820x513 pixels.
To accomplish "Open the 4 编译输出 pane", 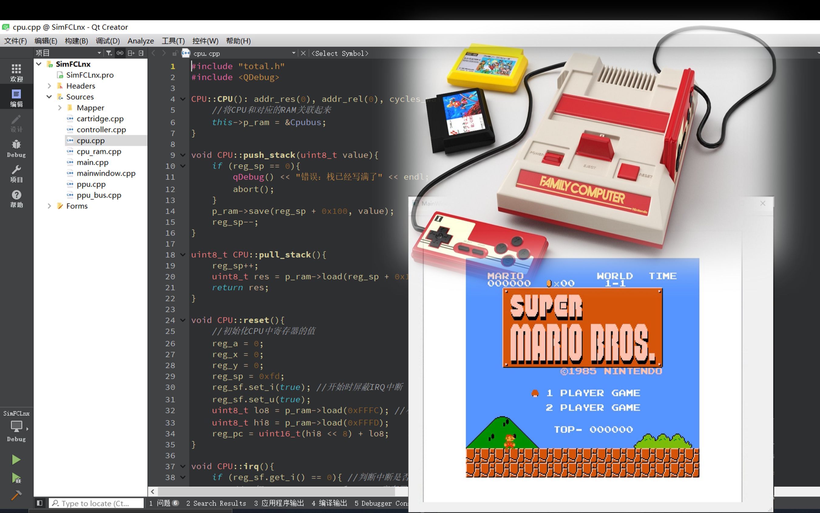I will (x=330, y=503).
